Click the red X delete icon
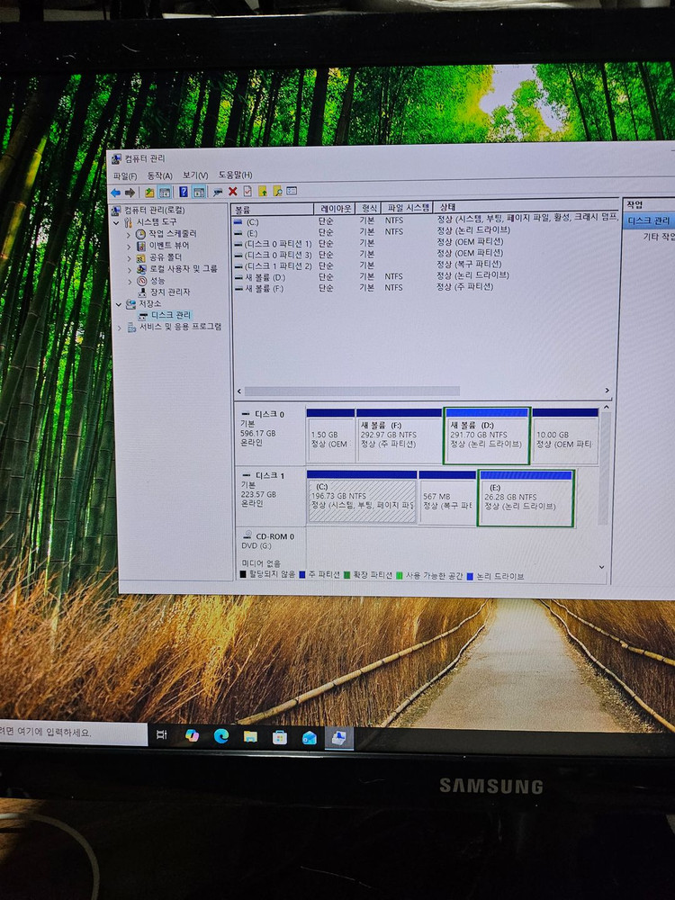The image size is (675, 900). click(232, 191)
